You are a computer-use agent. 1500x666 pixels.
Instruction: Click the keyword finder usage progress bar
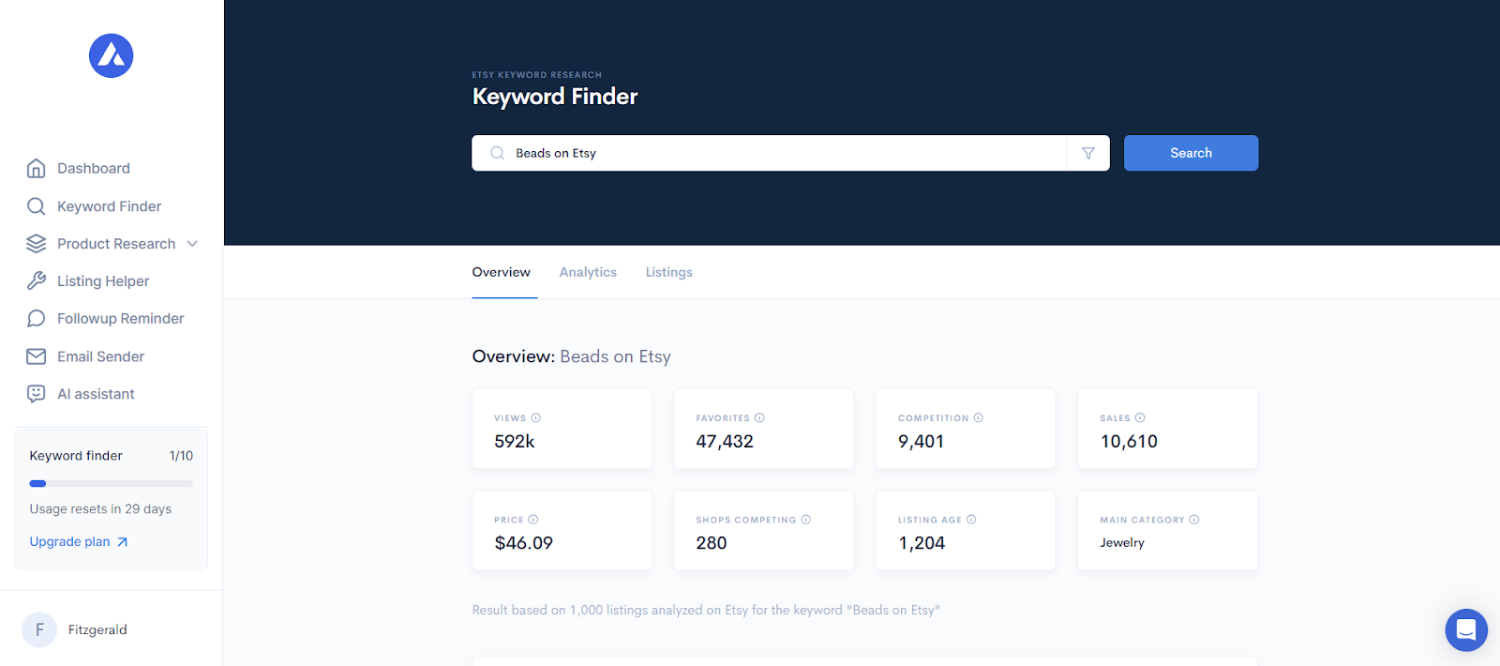pos(111,484)
